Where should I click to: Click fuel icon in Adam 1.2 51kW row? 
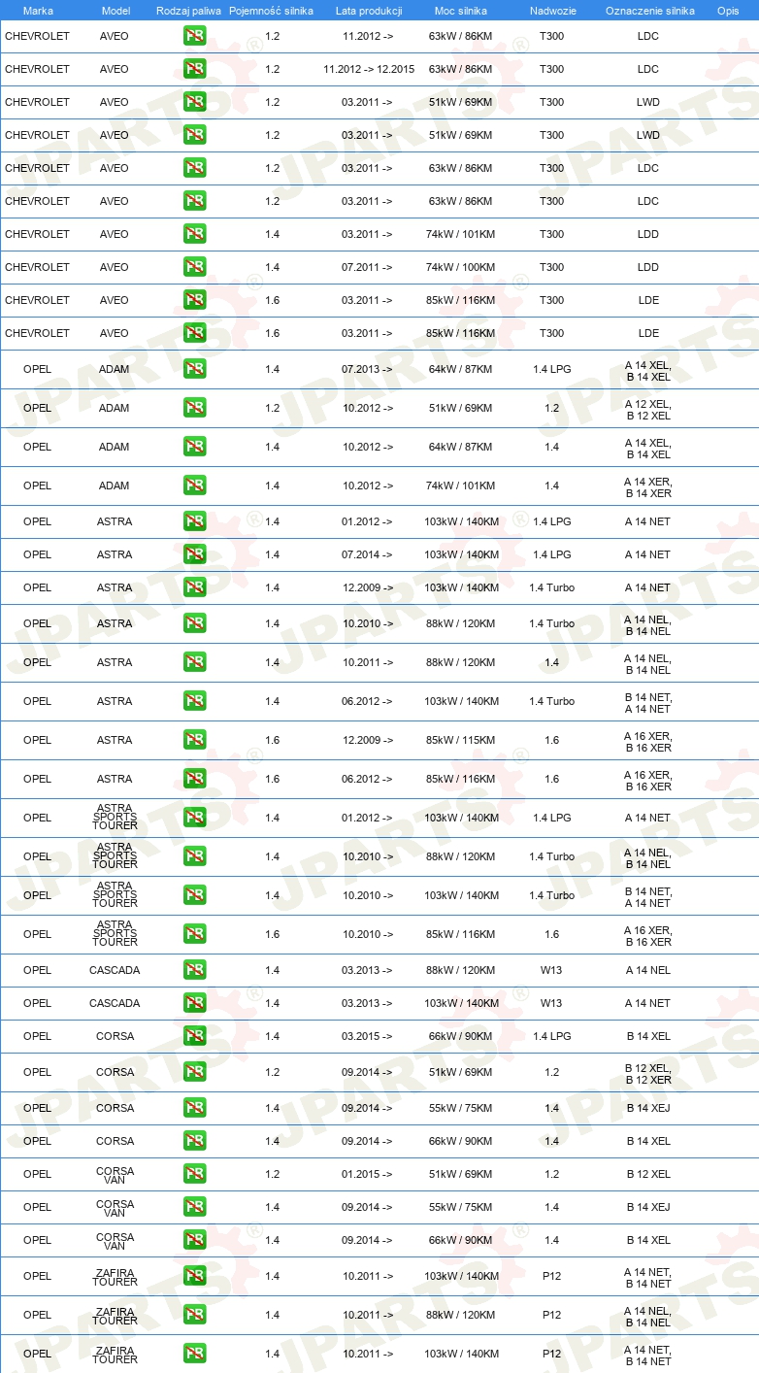pos(194,408)
